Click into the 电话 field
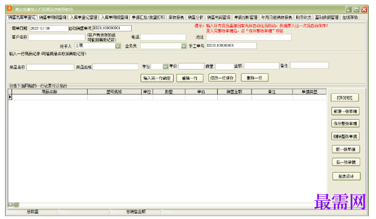This screenshot has height=219, width=376. coord(163,37)
